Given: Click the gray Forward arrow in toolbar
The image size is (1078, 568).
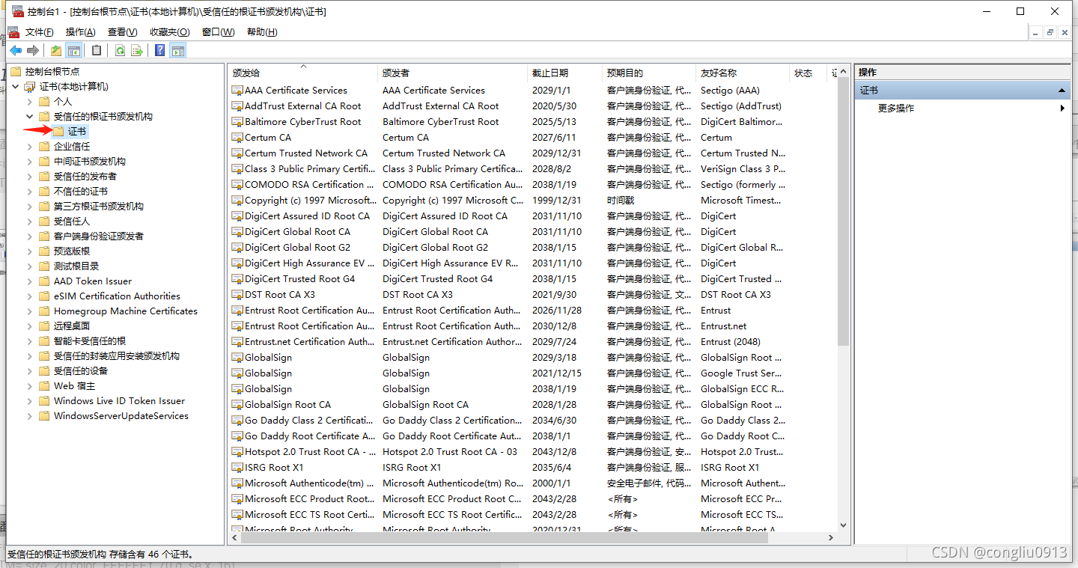Looking at the screenshot, I should click(33, 50).
